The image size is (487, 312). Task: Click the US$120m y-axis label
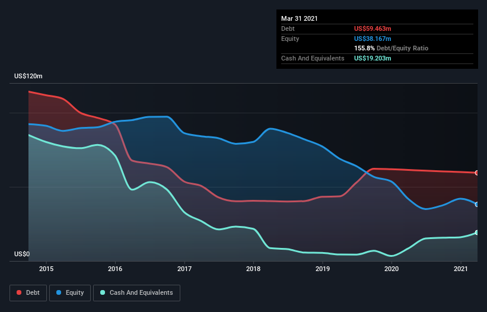(28, 76)
